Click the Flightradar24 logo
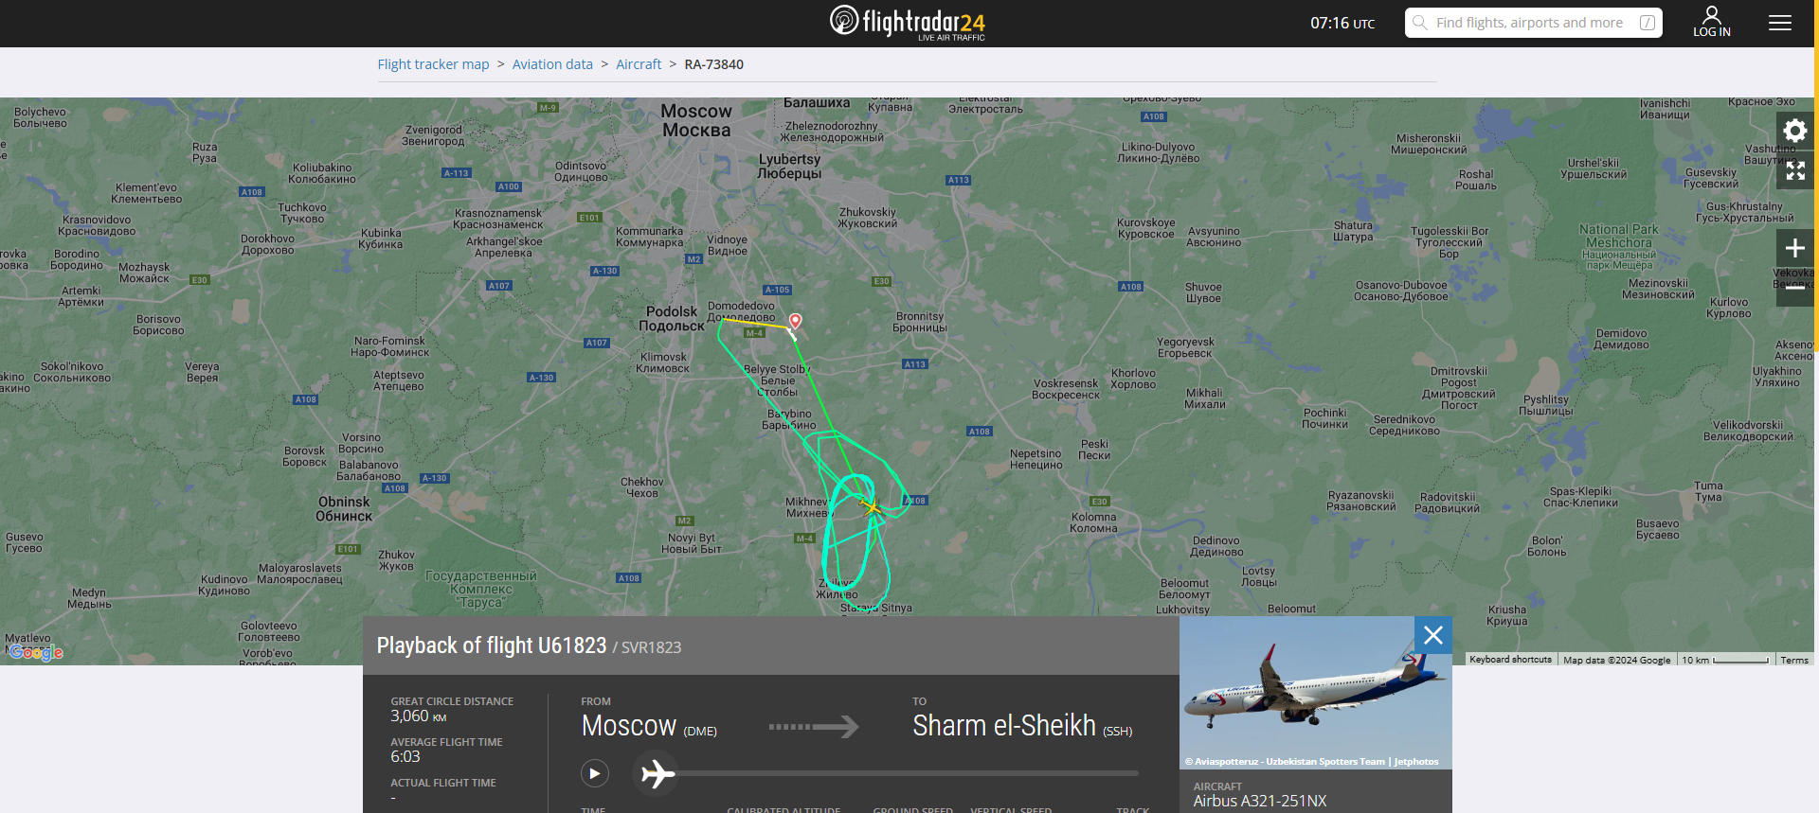This screenshot has height=813, width=1819. point(908,23)
